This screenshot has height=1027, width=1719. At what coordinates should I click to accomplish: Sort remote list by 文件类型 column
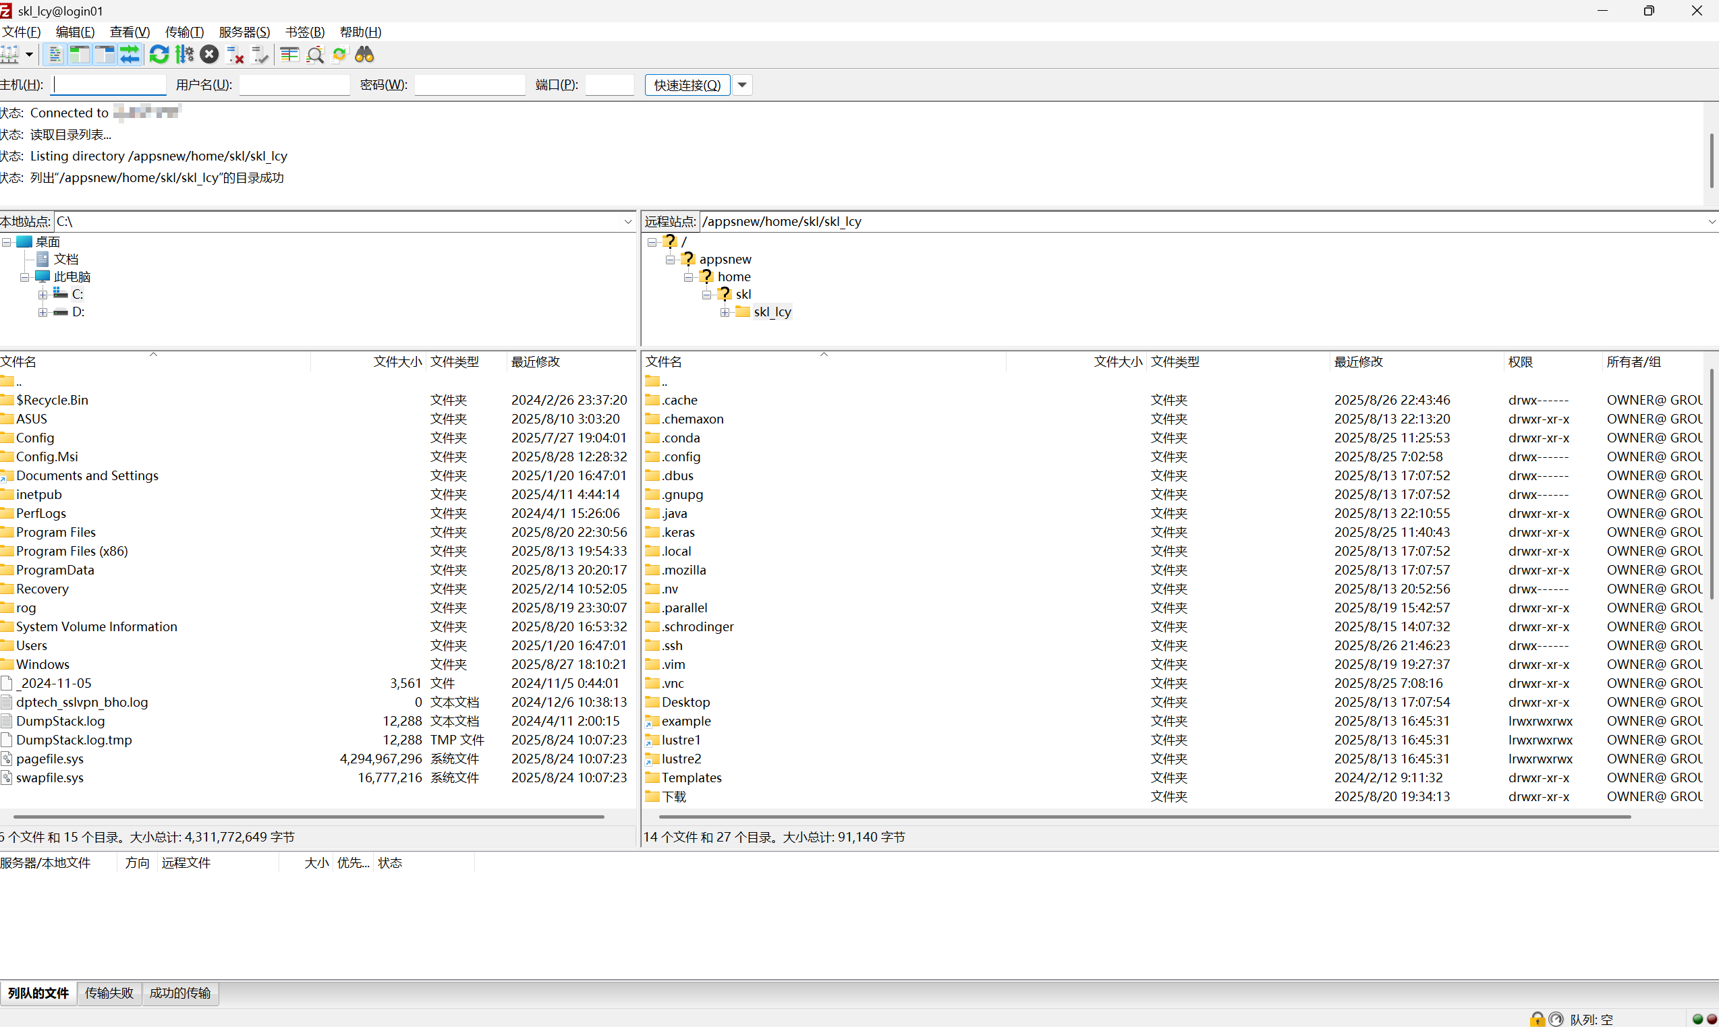pyautogui.click(x=1238, y=361)
